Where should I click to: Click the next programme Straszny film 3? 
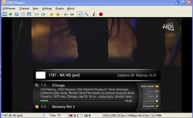pyautogui.click(x=63, y=107)
